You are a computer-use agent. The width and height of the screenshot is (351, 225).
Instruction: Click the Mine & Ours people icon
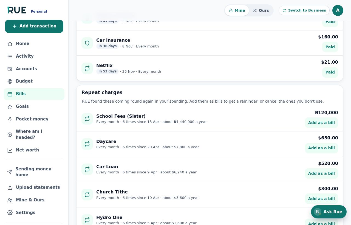(10, 200)
